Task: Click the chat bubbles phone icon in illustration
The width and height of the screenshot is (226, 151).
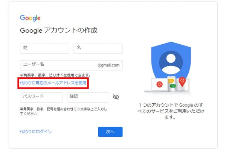Action: 172,84
